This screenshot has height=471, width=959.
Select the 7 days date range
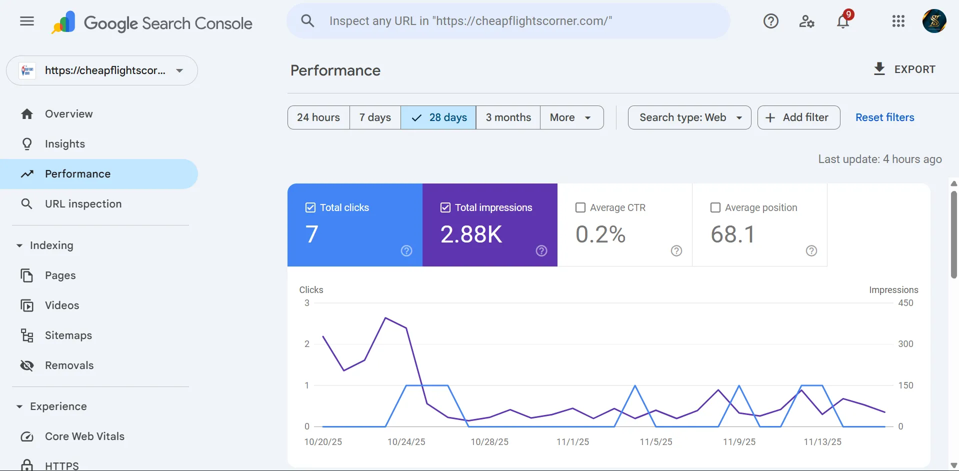pyautogui.click(x=375, y=117)
